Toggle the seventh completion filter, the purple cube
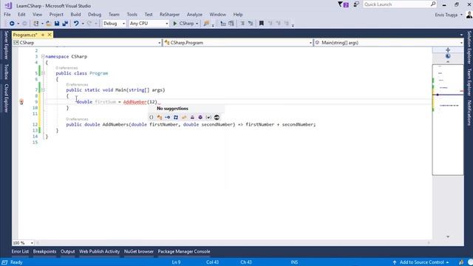Screen dimensions: 473x266 pyautogui.click(x=200, y=117)
